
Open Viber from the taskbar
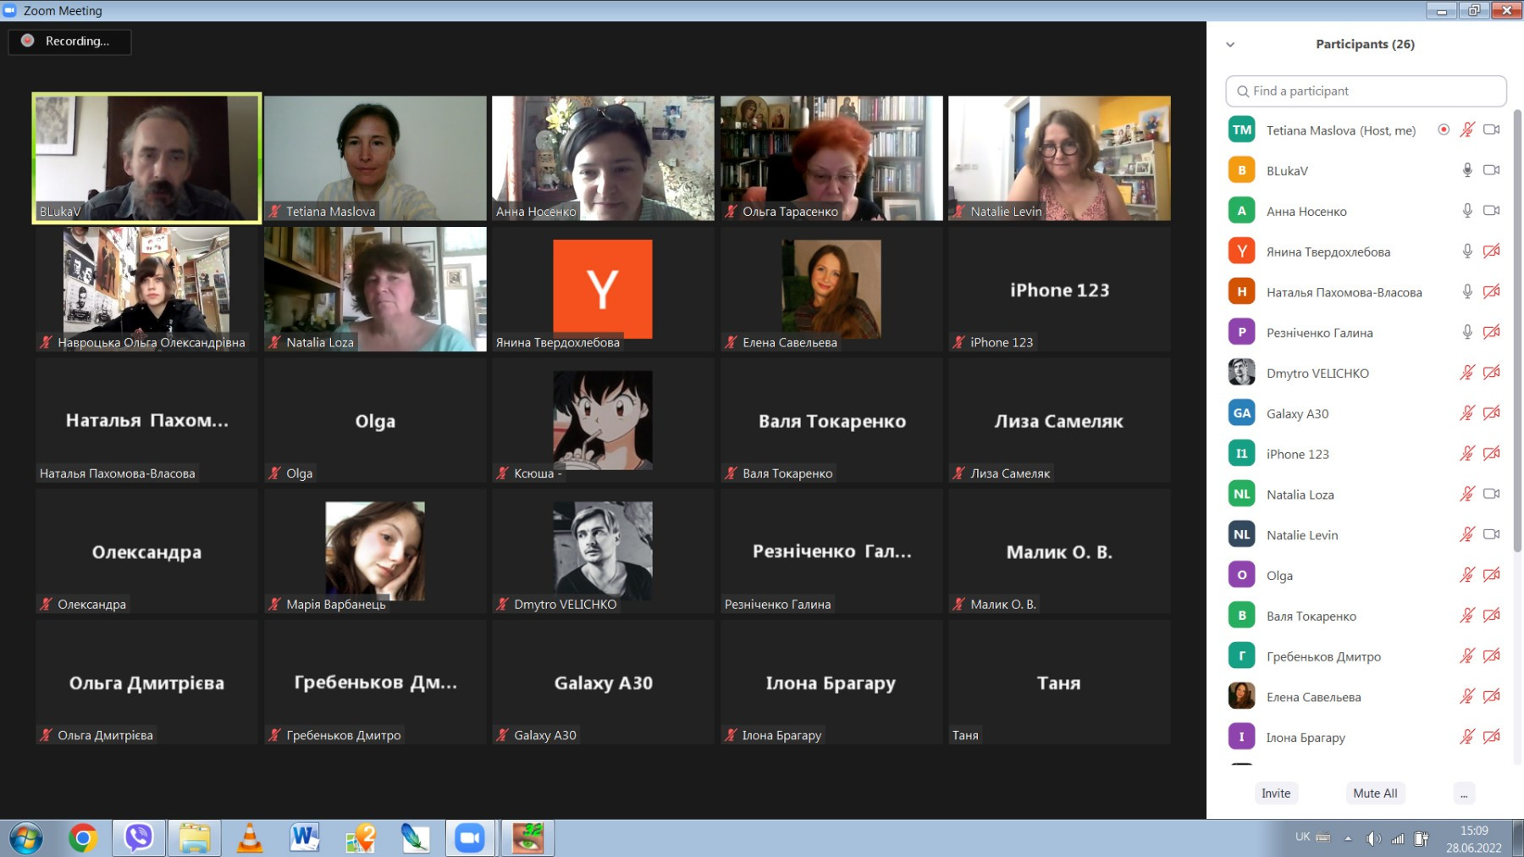tap(138, 838)
